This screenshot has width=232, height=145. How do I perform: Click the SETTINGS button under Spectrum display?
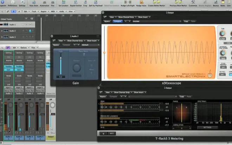tap(207, 128)
